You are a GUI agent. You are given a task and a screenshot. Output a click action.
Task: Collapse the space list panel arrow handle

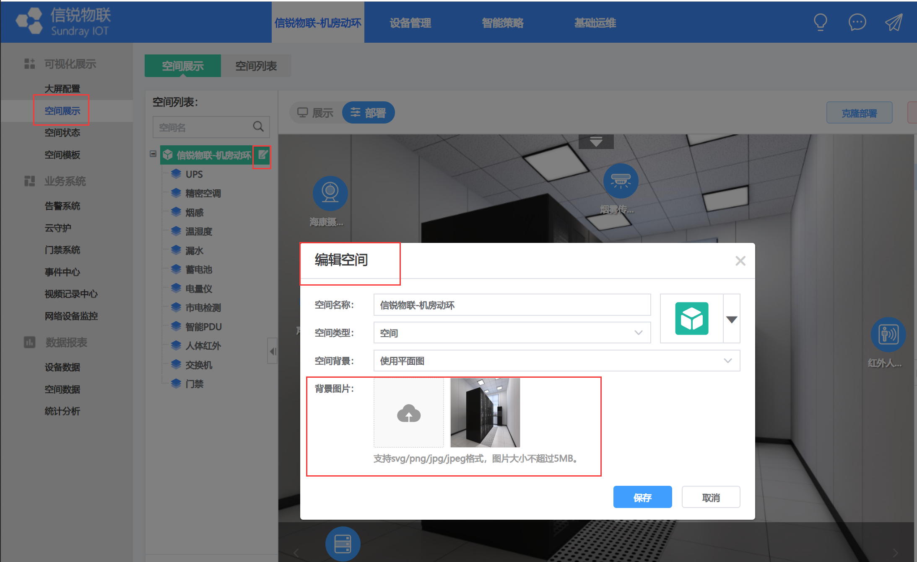click(273, 351)
